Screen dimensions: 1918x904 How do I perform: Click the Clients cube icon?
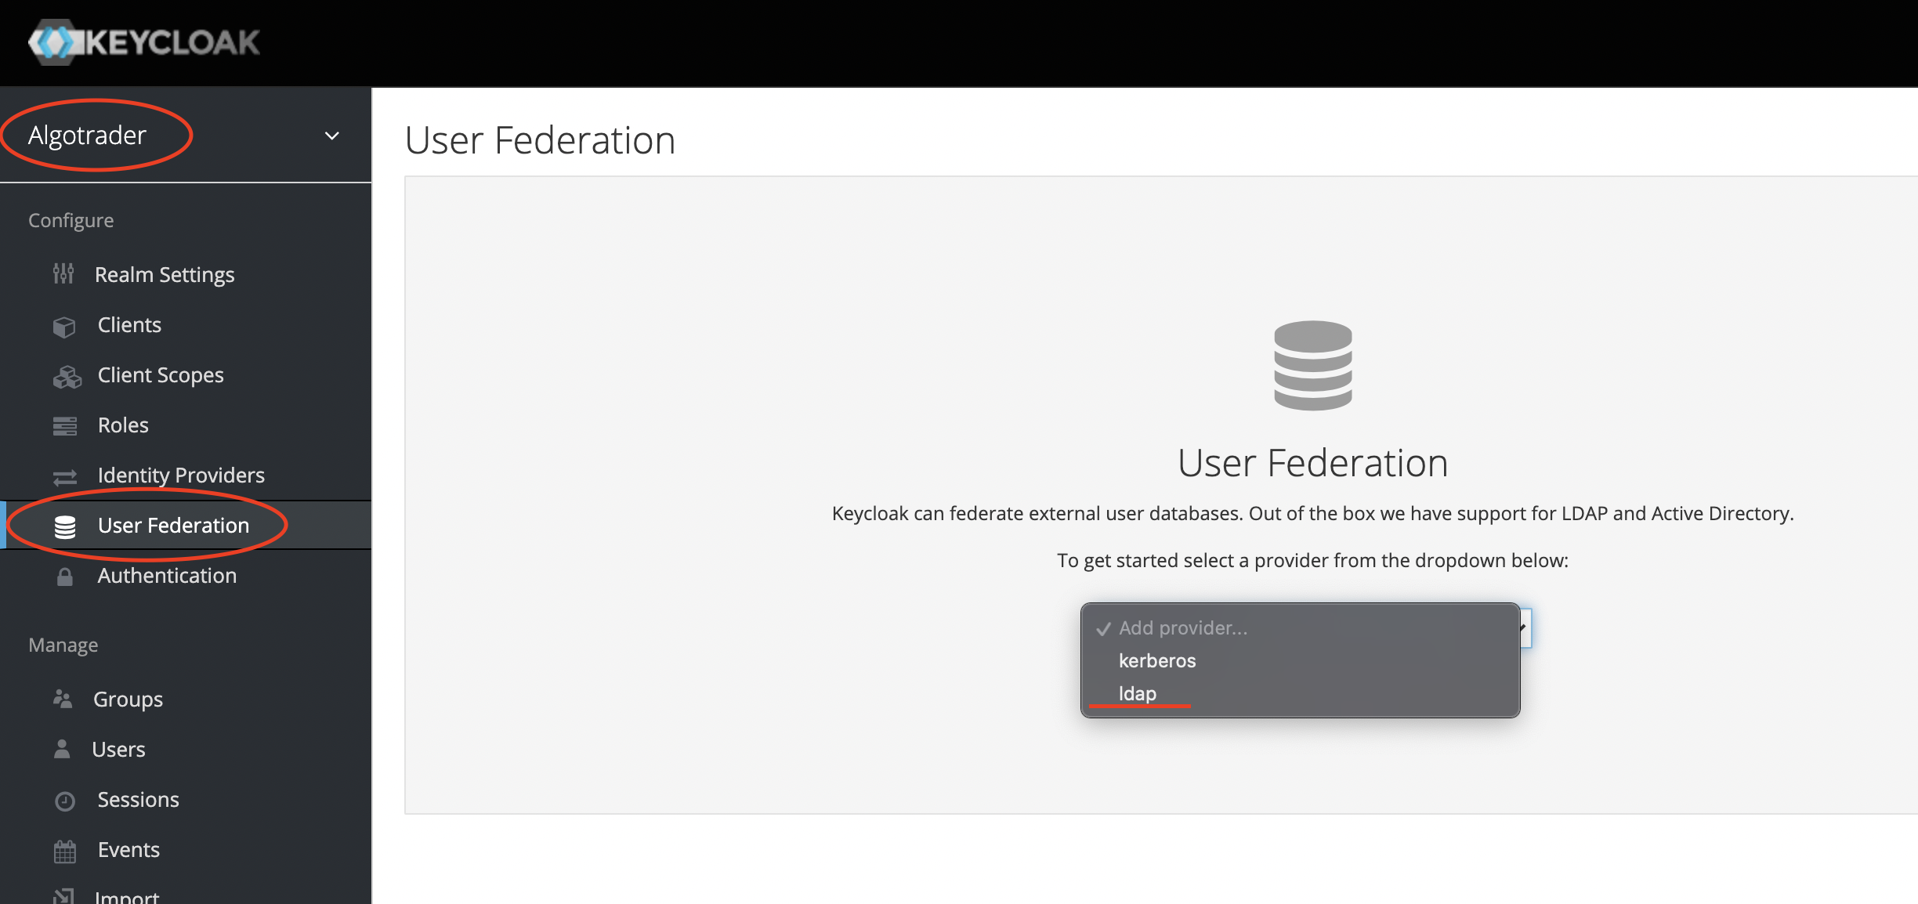tap(64, 326)
